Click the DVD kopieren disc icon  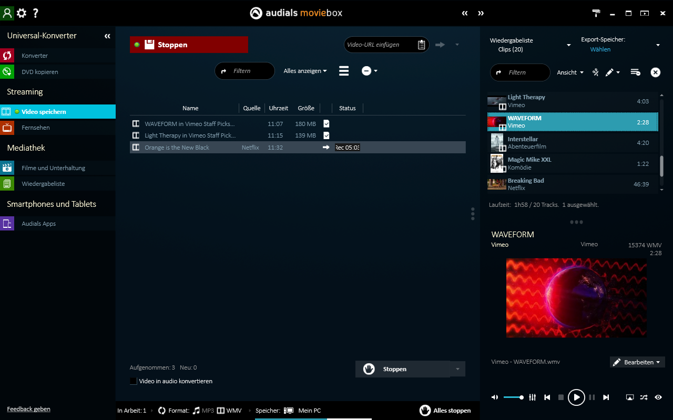tap(7, 72)
